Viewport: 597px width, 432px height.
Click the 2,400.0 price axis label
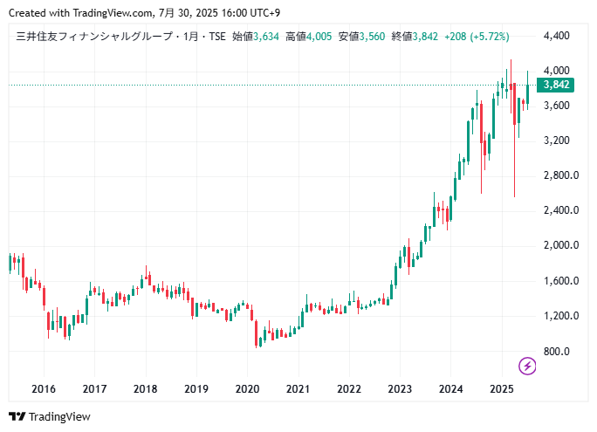click(x=561, y=210)
